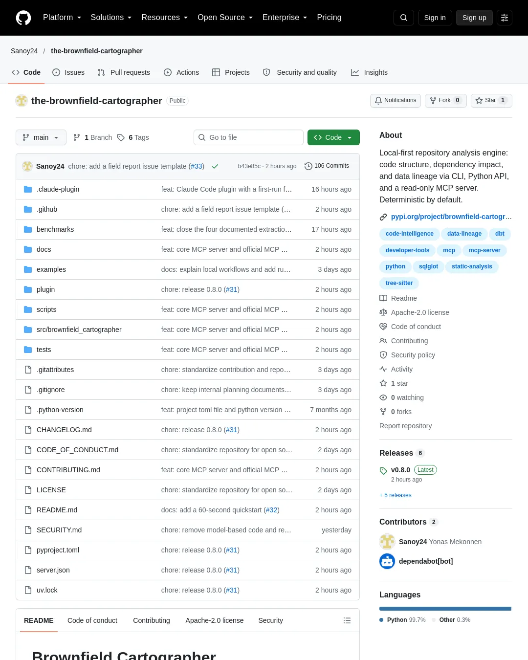Open the main branch selector dropdown

coord(41,137)
